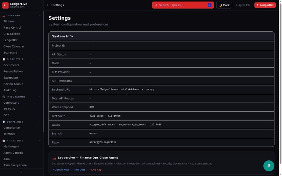Go to Treasury
The image size is (282, 176).
pyautogui.click(x=9, y=109)
